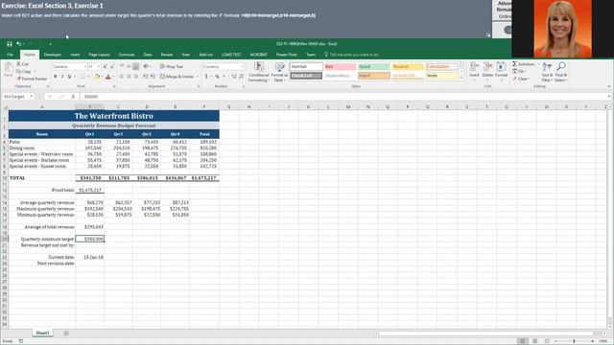
Task: Click the Find & Select magnifier icon
Action: 560,66
